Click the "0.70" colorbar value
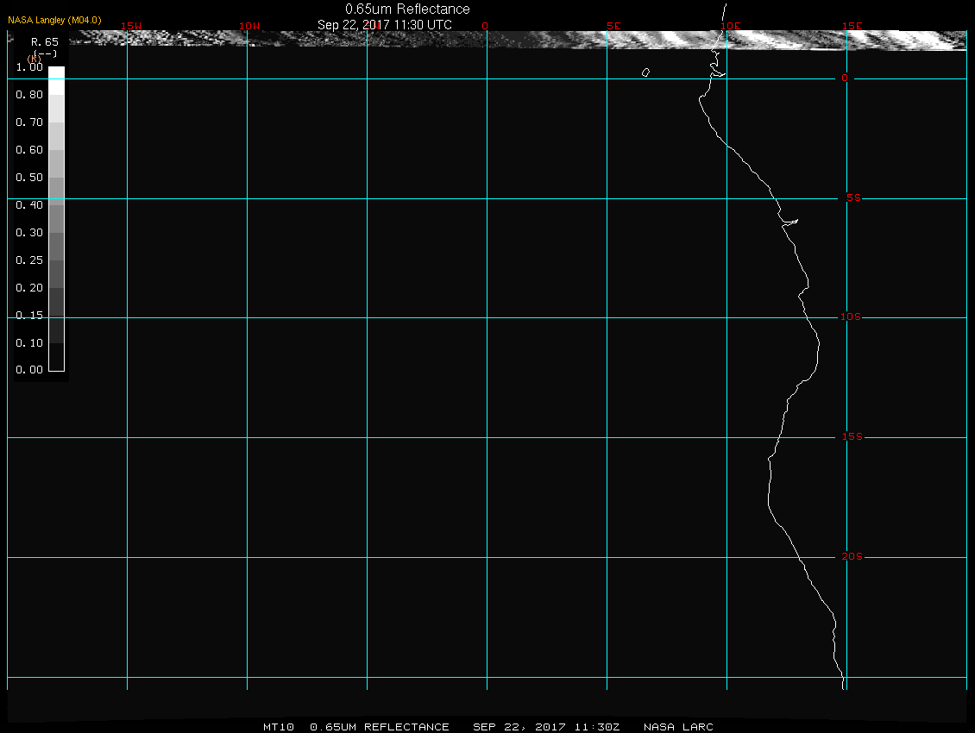 click(29, 122)
